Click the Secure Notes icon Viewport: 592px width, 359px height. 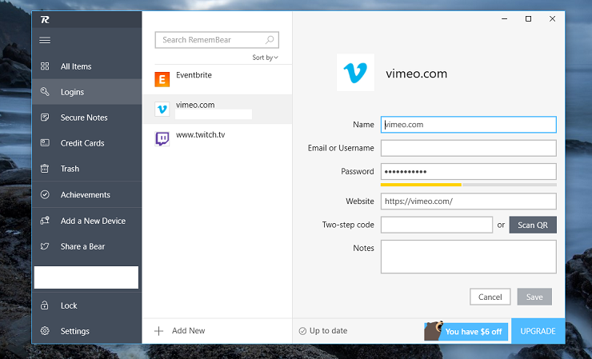(x=45, y=118)
